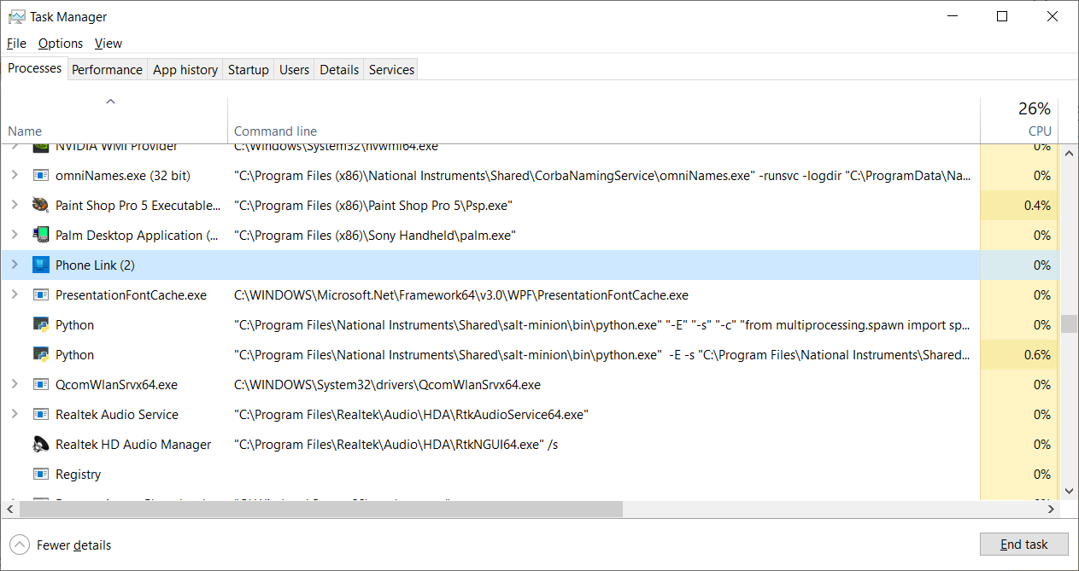The height and width of the screenshot is (571, 1079).
Task: Click the Fewer details link
Action: 73,545
